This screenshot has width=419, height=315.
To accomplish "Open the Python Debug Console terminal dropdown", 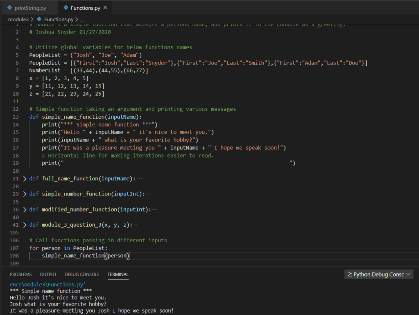I will [x=379, y=274].
